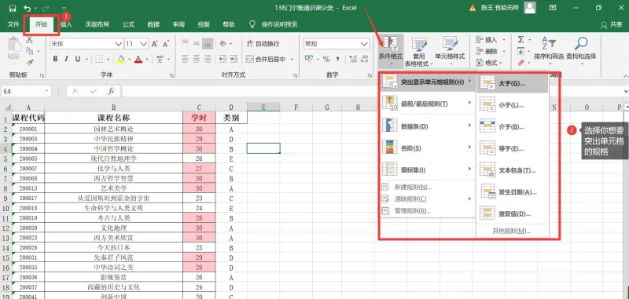
Task: Toggle top vertical alignment
Action: coord(185,43)
